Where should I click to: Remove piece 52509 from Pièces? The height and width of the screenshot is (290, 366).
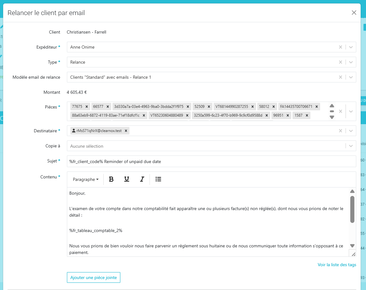(209, 107)
